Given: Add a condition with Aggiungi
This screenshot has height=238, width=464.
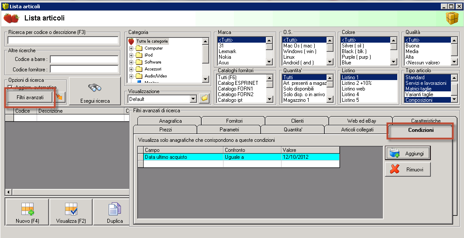Looking at the screenshot, I should [x=408, y=153].
